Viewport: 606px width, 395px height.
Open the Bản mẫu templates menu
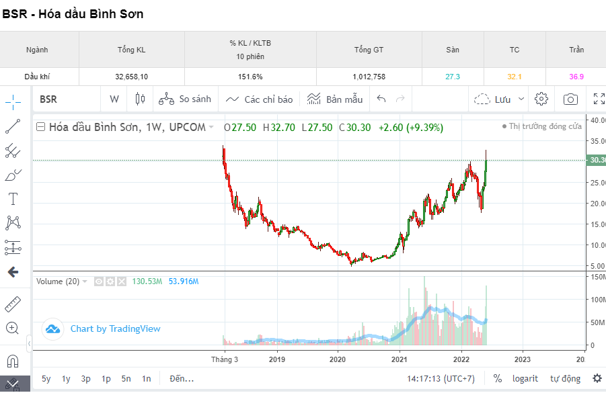pyautogui.click(x=335, y=99)
